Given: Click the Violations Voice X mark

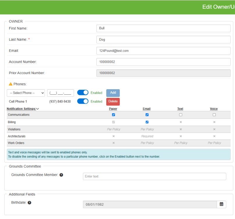Looking at the screenshot, I should 214,129.
